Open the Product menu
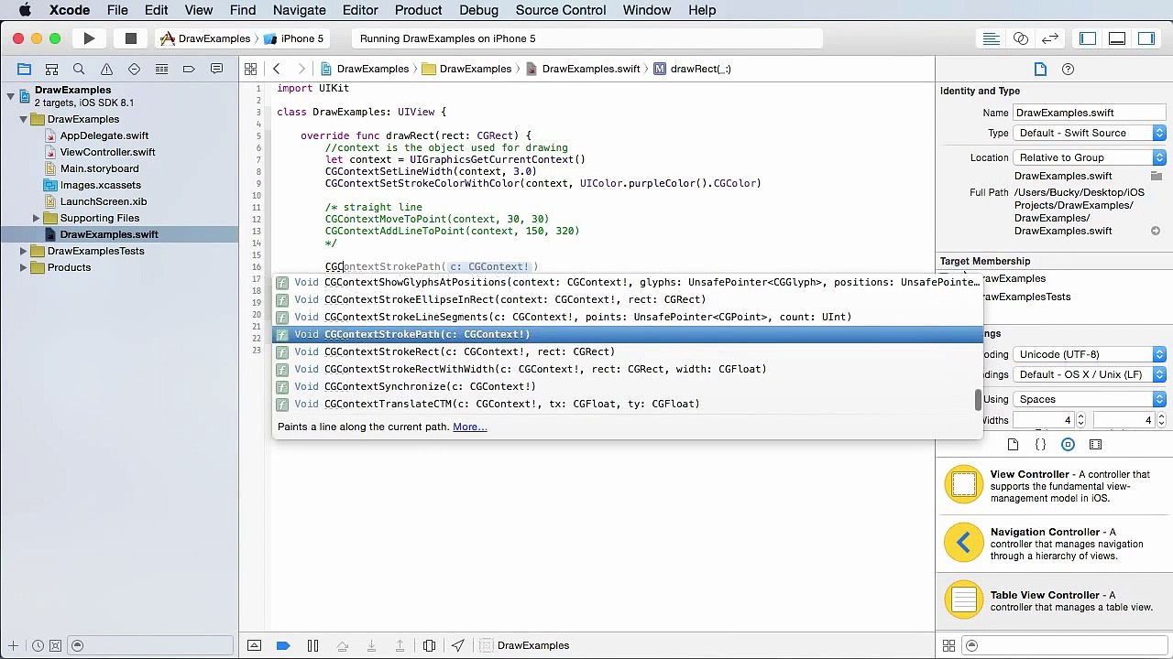Image resolution: width=1173 pixels, height=659 pixels. (418, 10)
